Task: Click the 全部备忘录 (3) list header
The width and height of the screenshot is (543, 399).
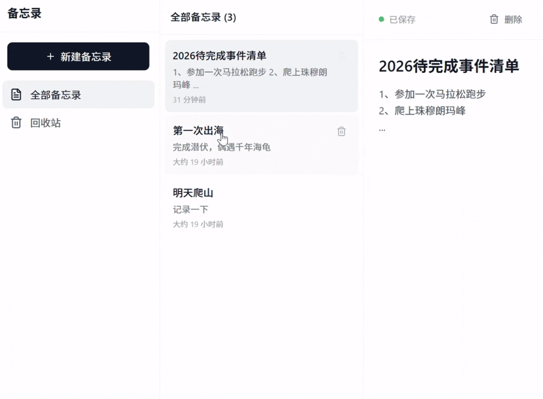Action: click(x=203, y=17)
